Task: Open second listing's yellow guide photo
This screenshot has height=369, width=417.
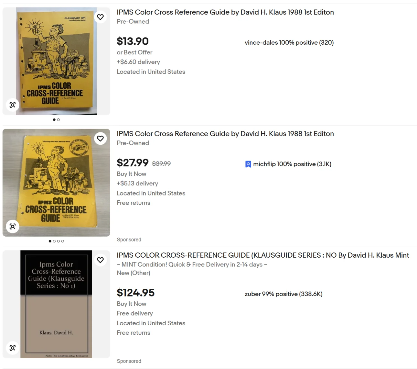Action: tap(56, 183)
